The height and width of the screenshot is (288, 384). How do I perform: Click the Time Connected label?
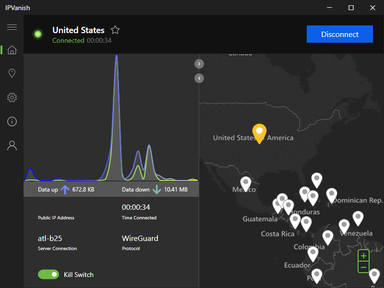(139, 218)
